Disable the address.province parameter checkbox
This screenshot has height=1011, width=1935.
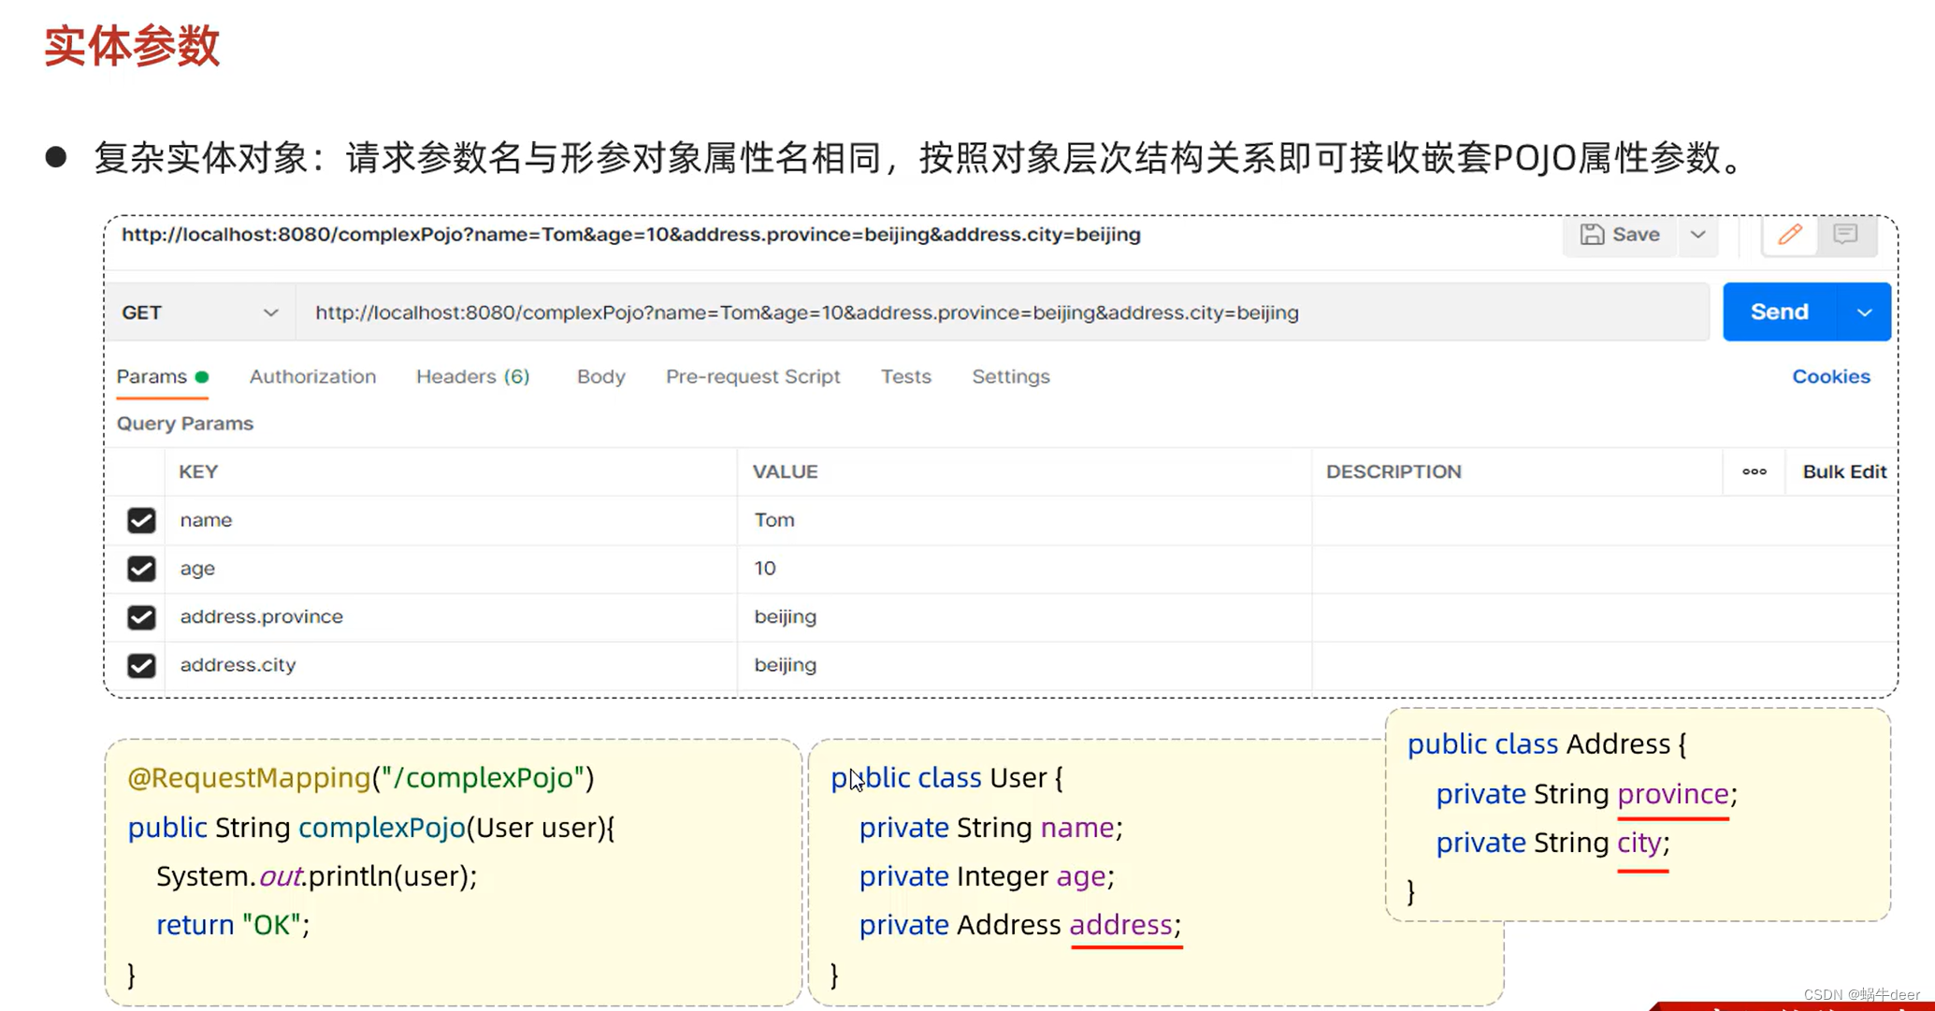point(141,617)
